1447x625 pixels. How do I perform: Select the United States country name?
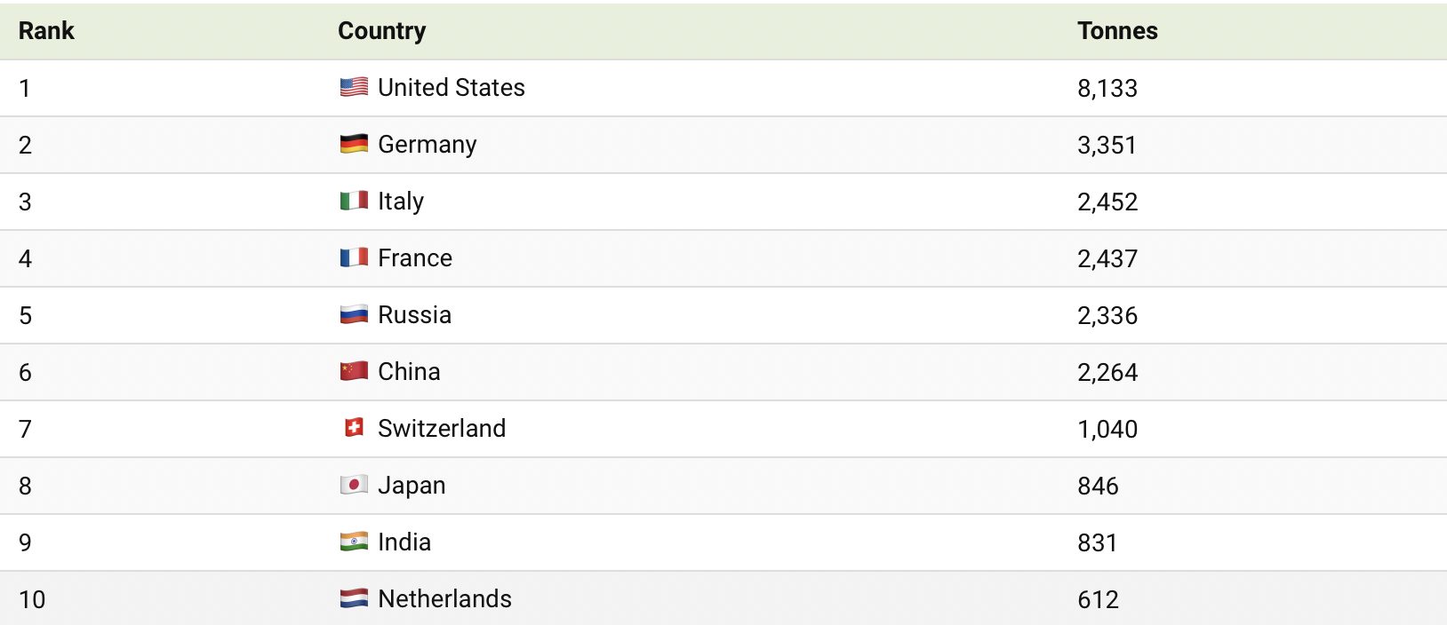[x=452, y=87]
